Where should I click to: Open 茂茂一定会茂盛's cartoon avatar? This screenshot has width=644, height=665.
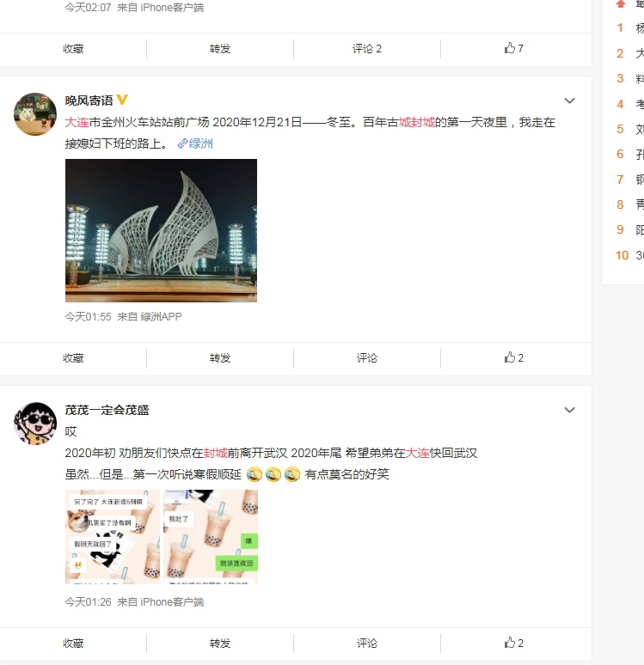(x=35, y=424)
